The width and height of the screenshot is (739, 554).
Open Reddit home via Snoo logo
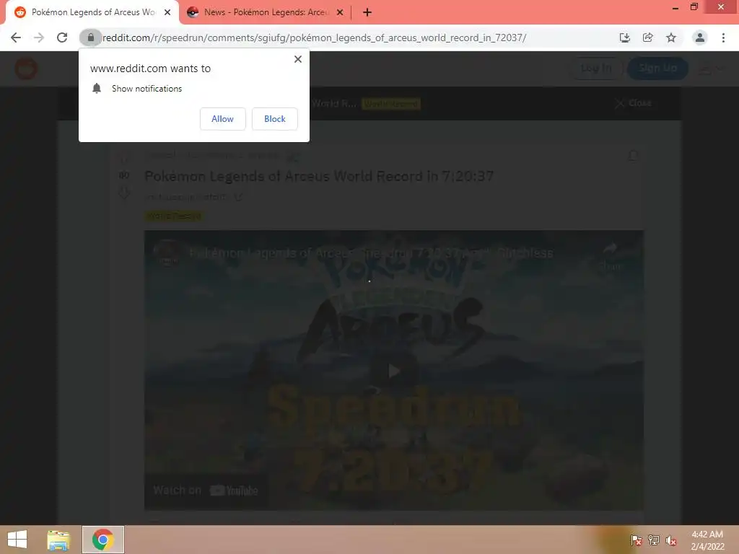tap(26, 69)
